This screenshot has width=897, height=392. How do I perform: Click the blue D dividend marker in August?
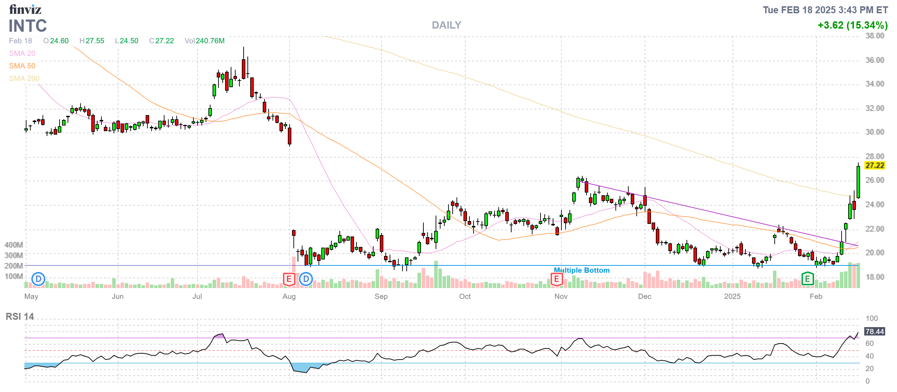[x=306, y=279]
